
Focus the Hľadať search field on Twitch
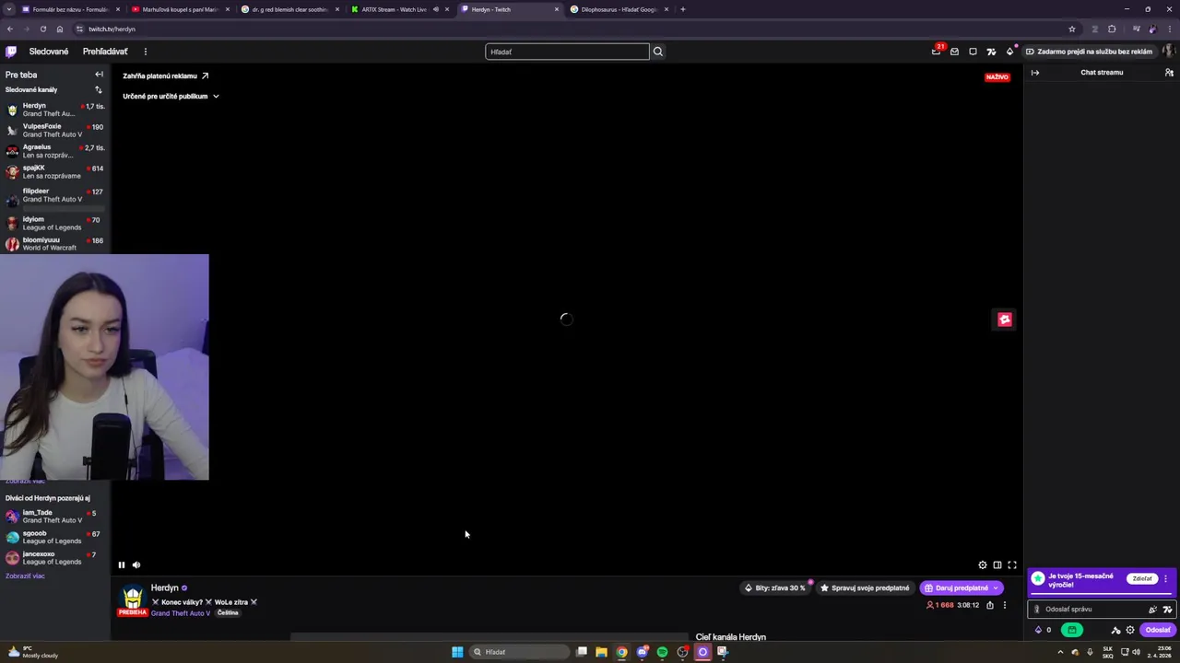click(567, 52)
